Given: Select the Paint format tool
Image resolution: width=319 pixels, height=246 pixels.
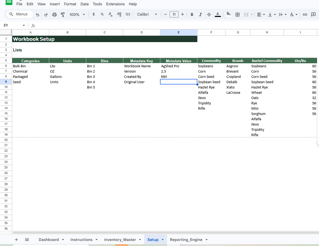Looking at the screenshot, I should coord(63,14).
